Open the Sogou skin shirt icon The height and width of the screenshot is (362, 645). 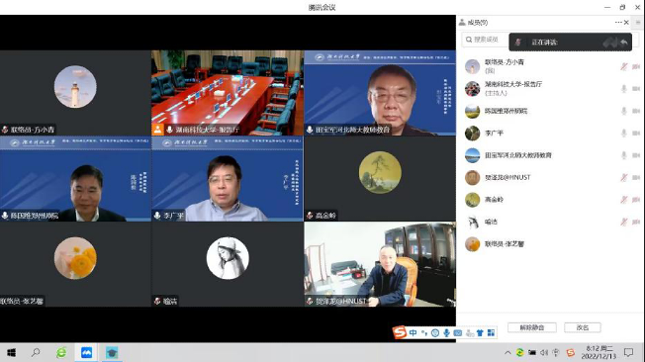pos(480,332)
